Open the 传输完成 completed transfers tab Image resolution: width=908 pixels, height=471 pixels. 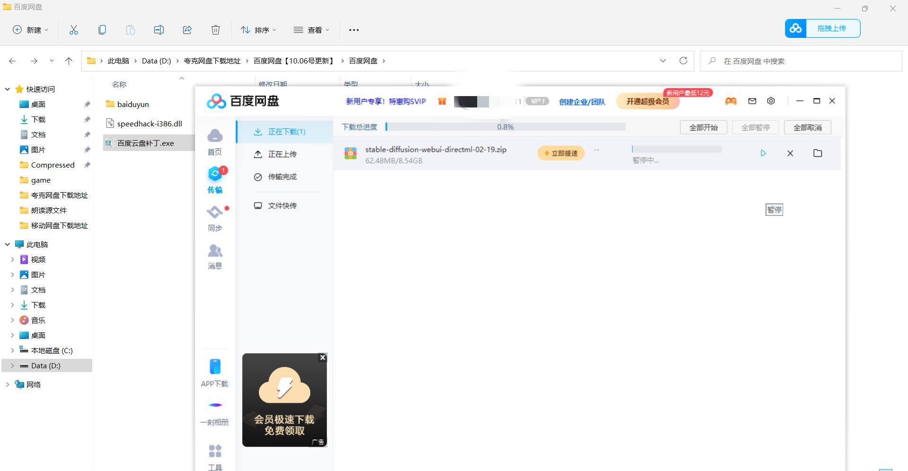(x=281, y=177)
